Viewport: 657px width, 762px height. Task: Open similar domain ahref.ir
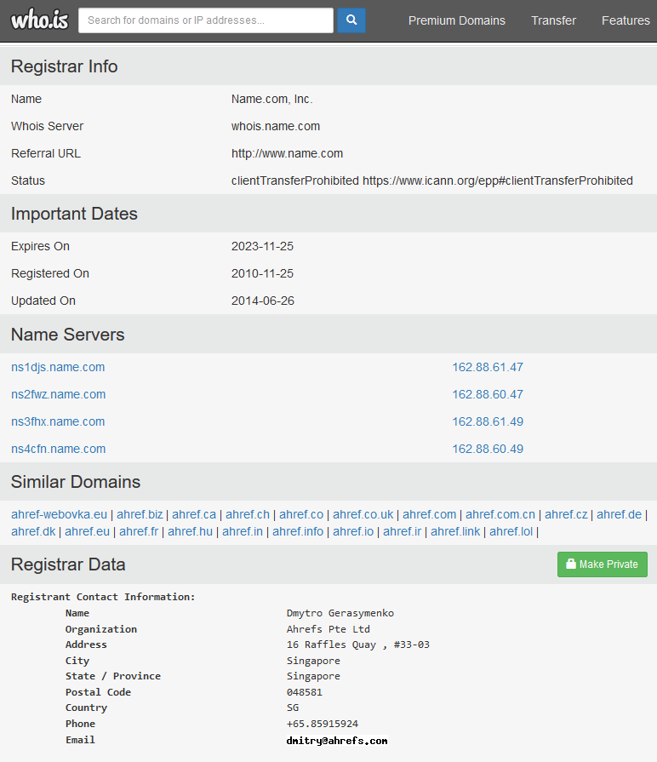point(402,531)
